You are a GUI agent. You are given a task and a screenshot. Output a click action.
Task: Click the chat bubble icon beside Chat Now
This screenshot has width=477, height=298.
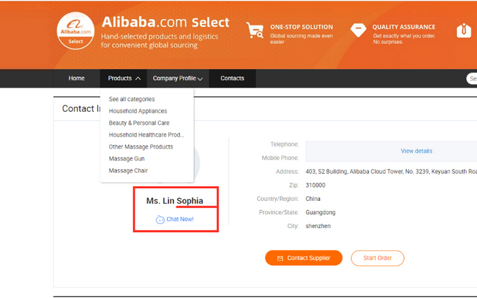coord(160,219)
